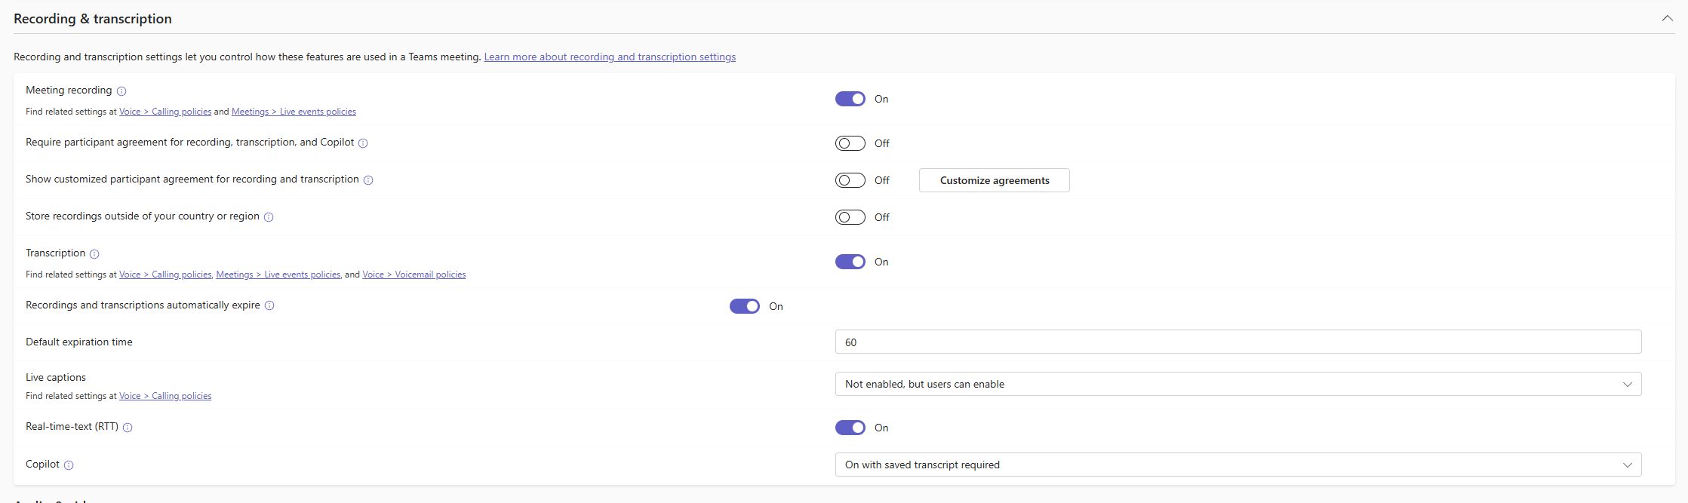Open info icon next to Meeting recording
The image size is (1688, 503).
tap(121, 91)
